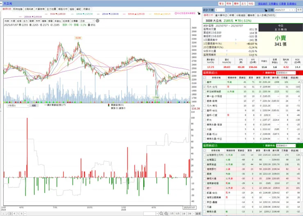The width and height of the screenshot is (303, 216).
Task: Click help icon beside 區間周轉率
Action: [x=226, y=55]
